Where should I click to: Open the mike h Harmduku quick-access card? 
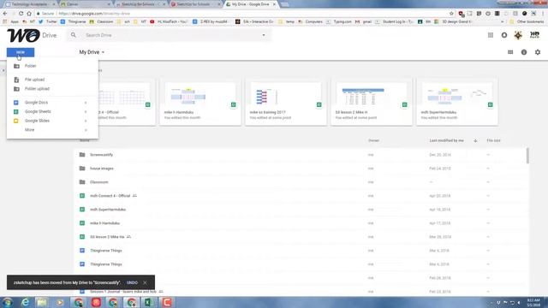pyautogui.click(x=200, y=102)
